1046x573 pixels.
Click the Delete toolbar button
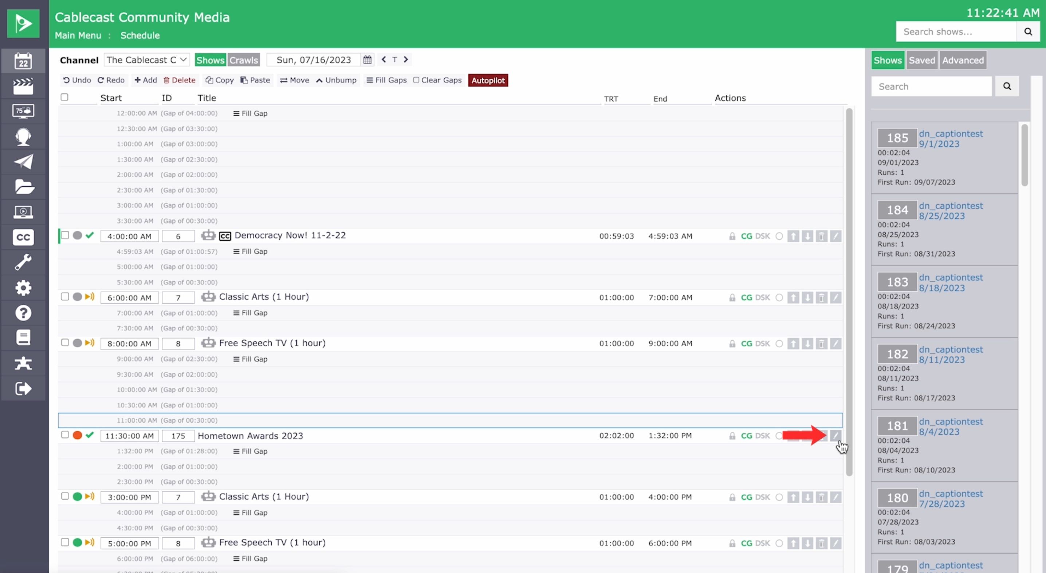(180, 80)
